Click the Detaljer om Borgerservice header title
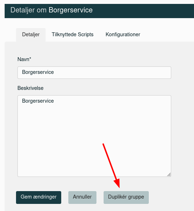194x211 pixels. point(52,10)
